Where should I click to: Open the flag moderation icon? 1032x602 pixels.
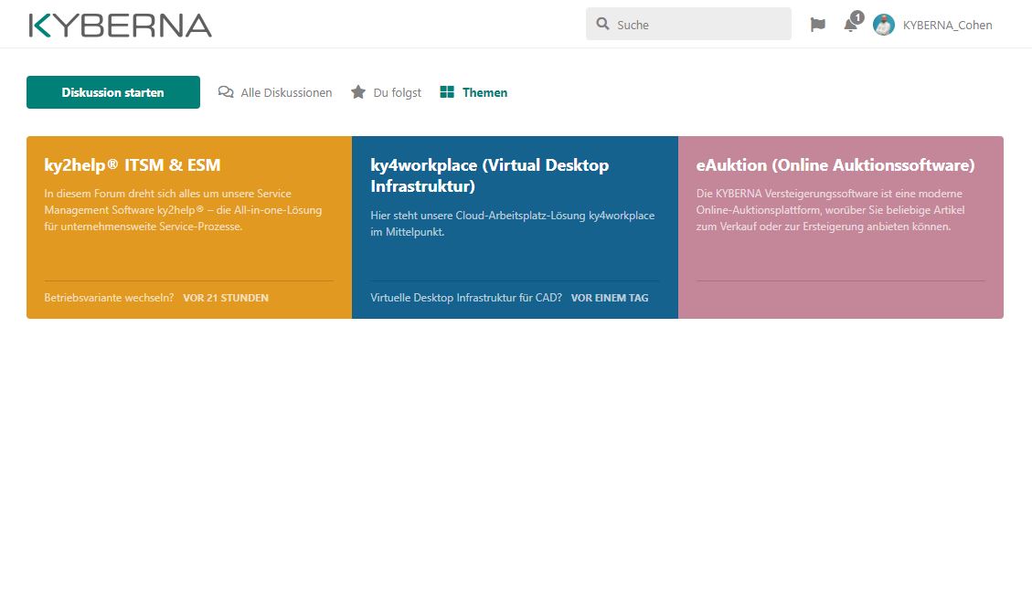point(817,25)
